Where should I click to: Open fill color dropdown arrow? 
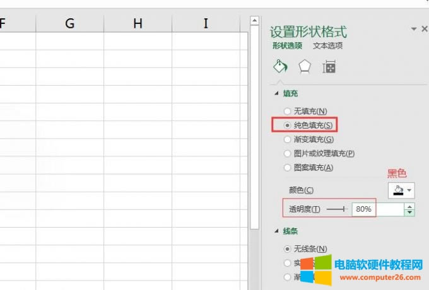point(409,190)
